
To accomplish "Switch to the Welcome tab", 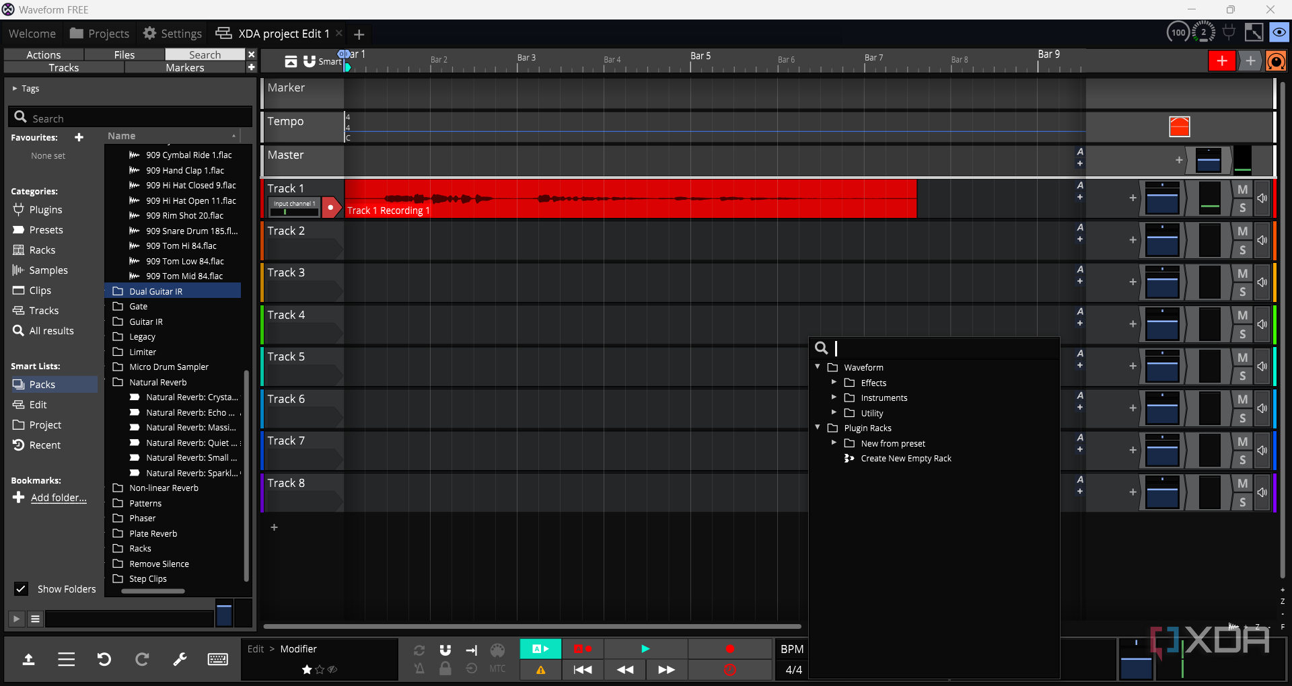I will (x=32, y=34).
